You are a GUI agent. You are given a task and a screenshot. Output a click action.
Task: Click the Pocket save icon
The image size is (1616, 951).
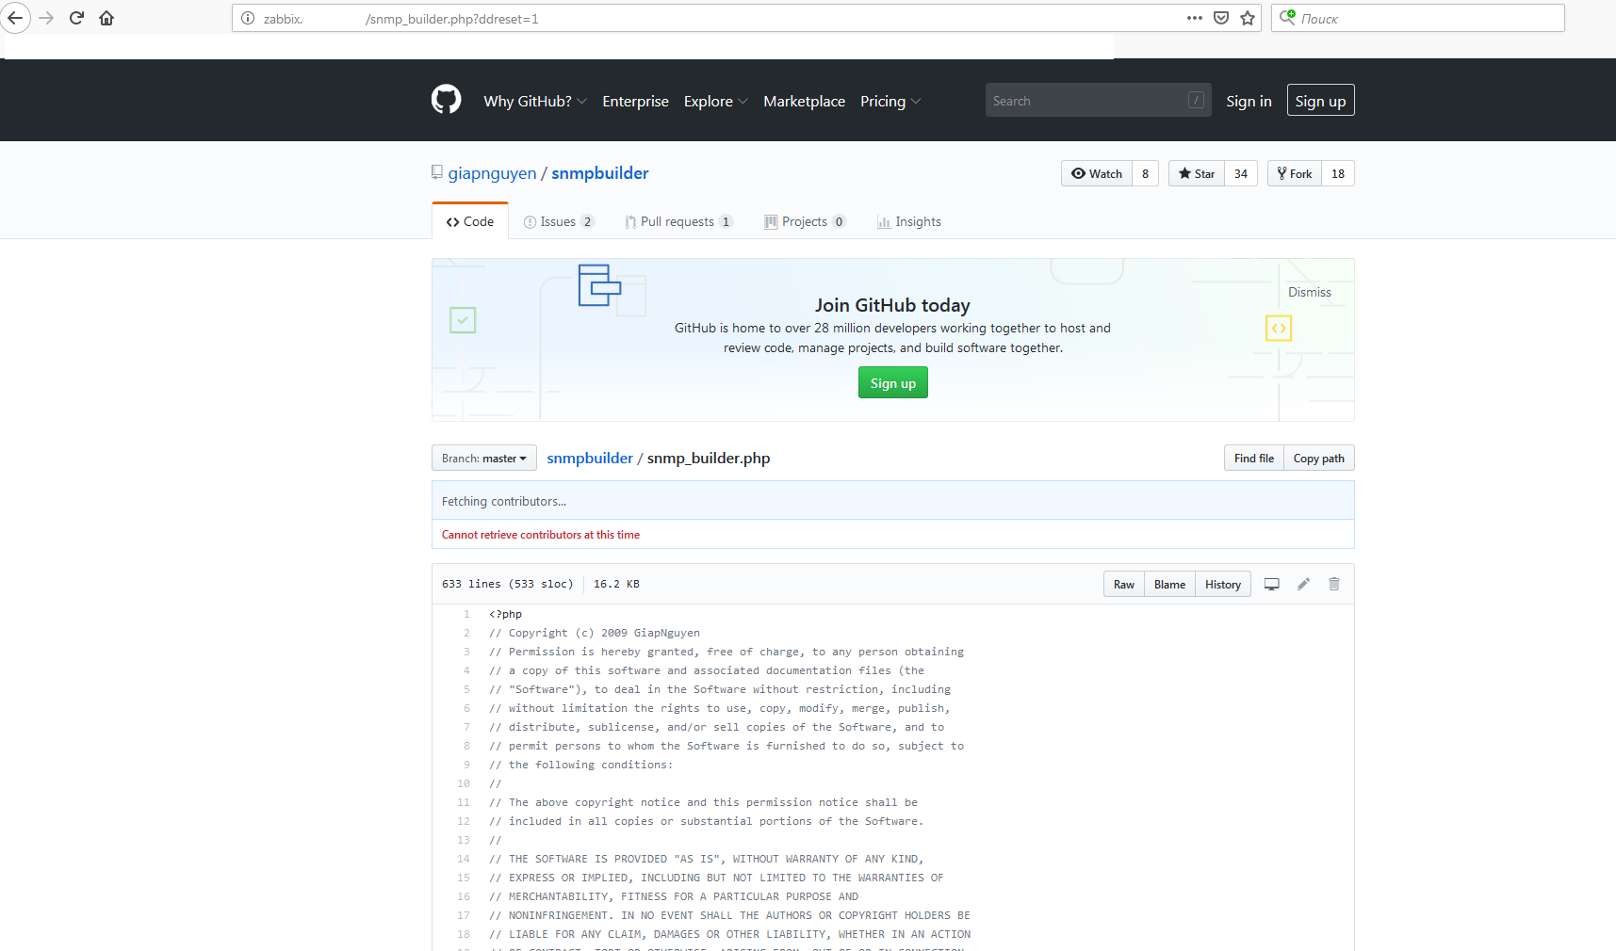point(1221,18)
